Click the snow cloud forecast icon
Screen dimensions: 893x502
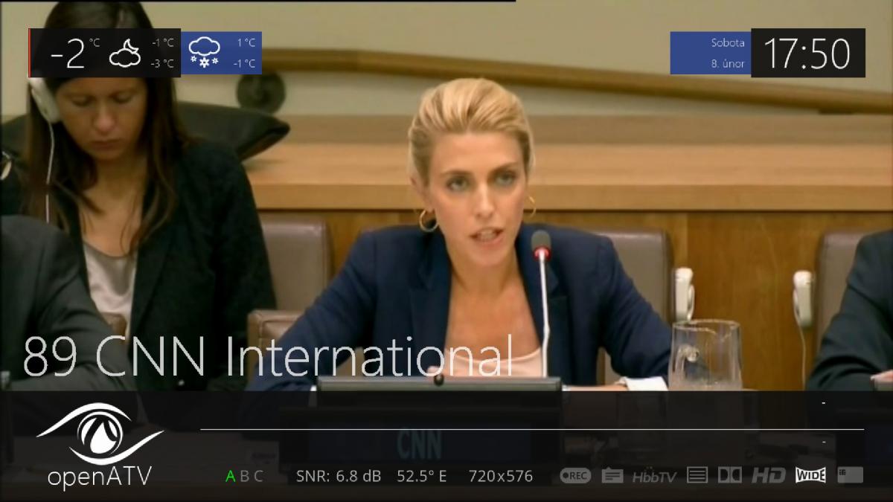click(x=205, y=53)
